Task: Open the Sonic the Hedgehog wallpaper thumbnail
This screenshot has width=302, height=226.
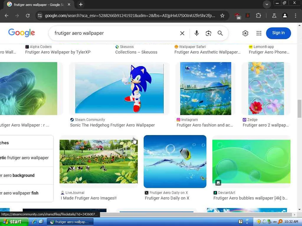Action: 119,89
